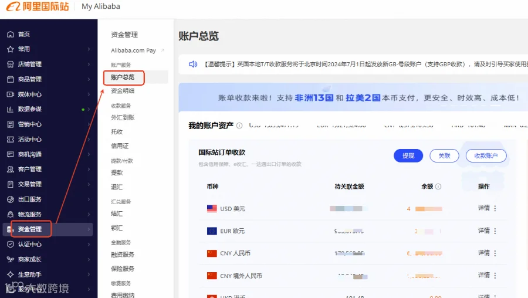Click the globe icon for 出口服务
The height and width of the screenshot is (298, 528).
11,199
